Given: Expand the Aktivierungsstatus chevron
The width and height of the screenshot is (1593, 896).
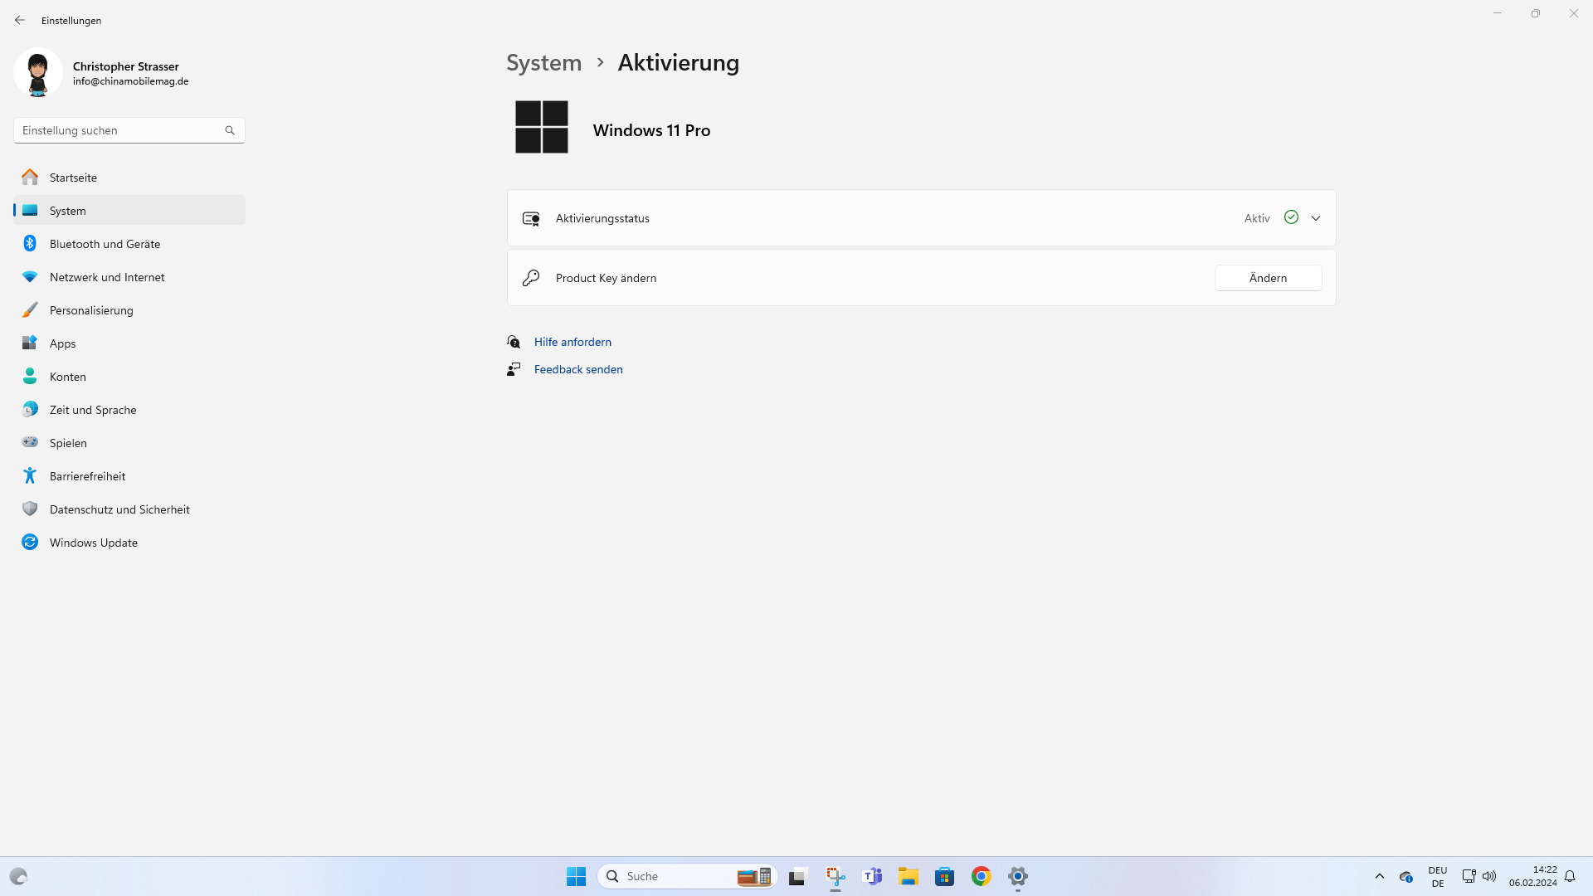Looking at the screenshot, I should (1316, 218).
